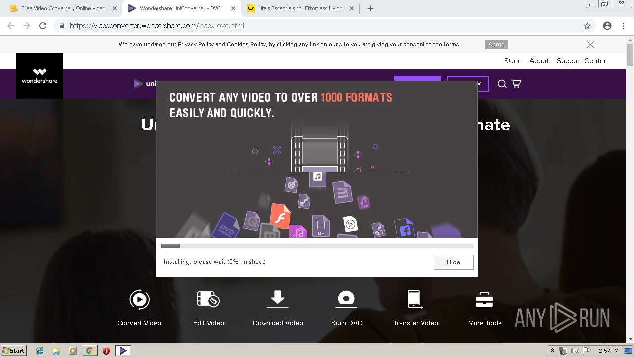Click the Wondershare logo

tap(40, 76)
